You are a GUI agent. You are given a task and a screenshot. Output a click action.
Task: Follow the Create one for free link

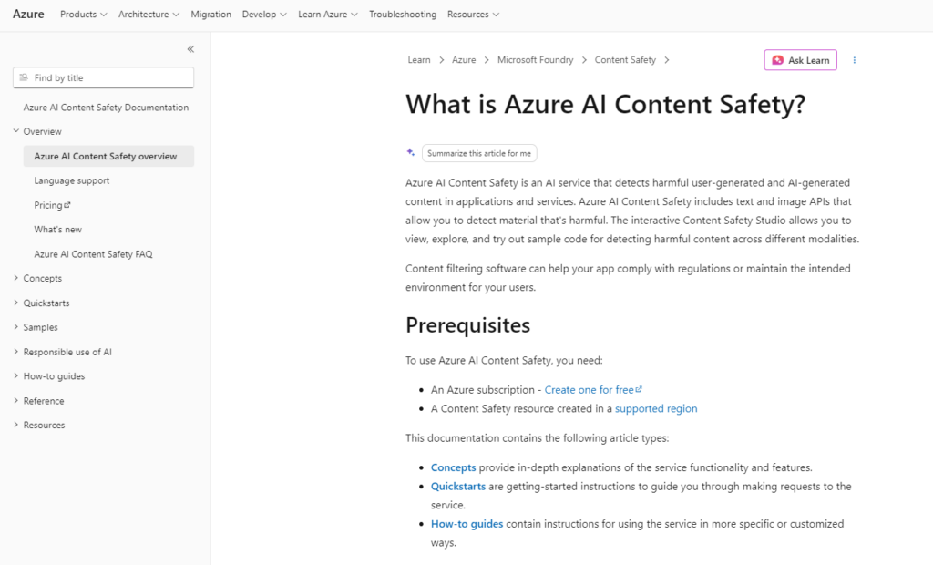[x=593, y=390]
